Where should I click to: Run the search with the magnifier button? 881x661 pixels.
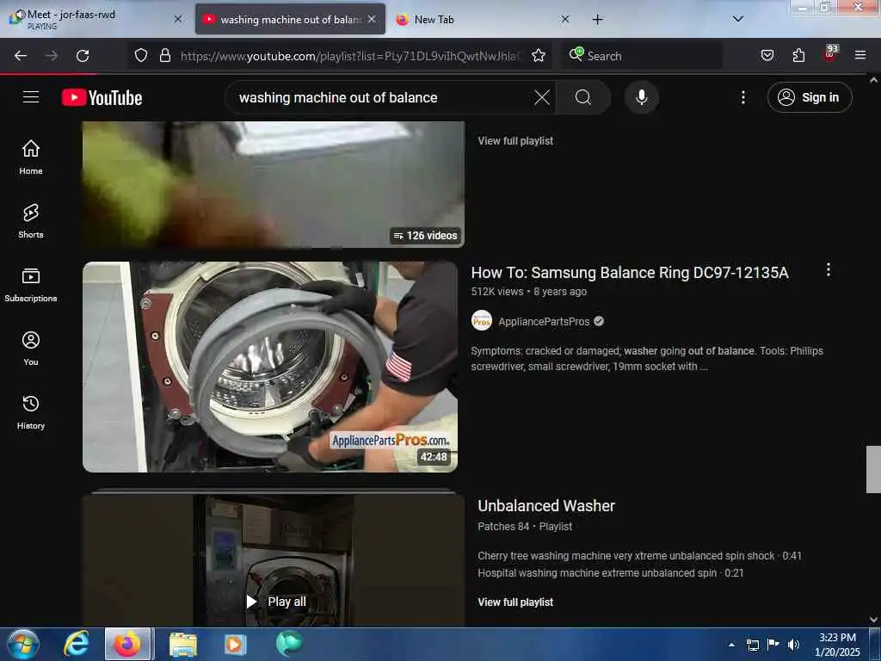coord(583,97)
